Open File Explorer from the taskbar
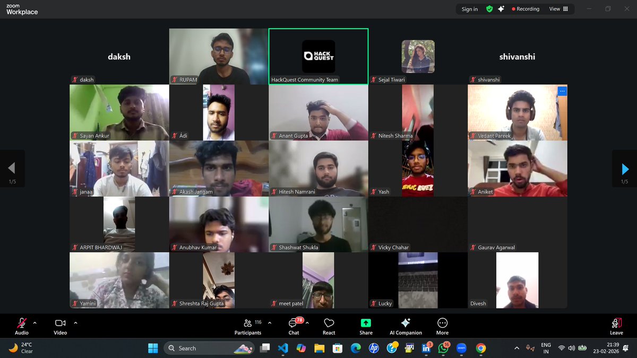 (x=319, y=348)
